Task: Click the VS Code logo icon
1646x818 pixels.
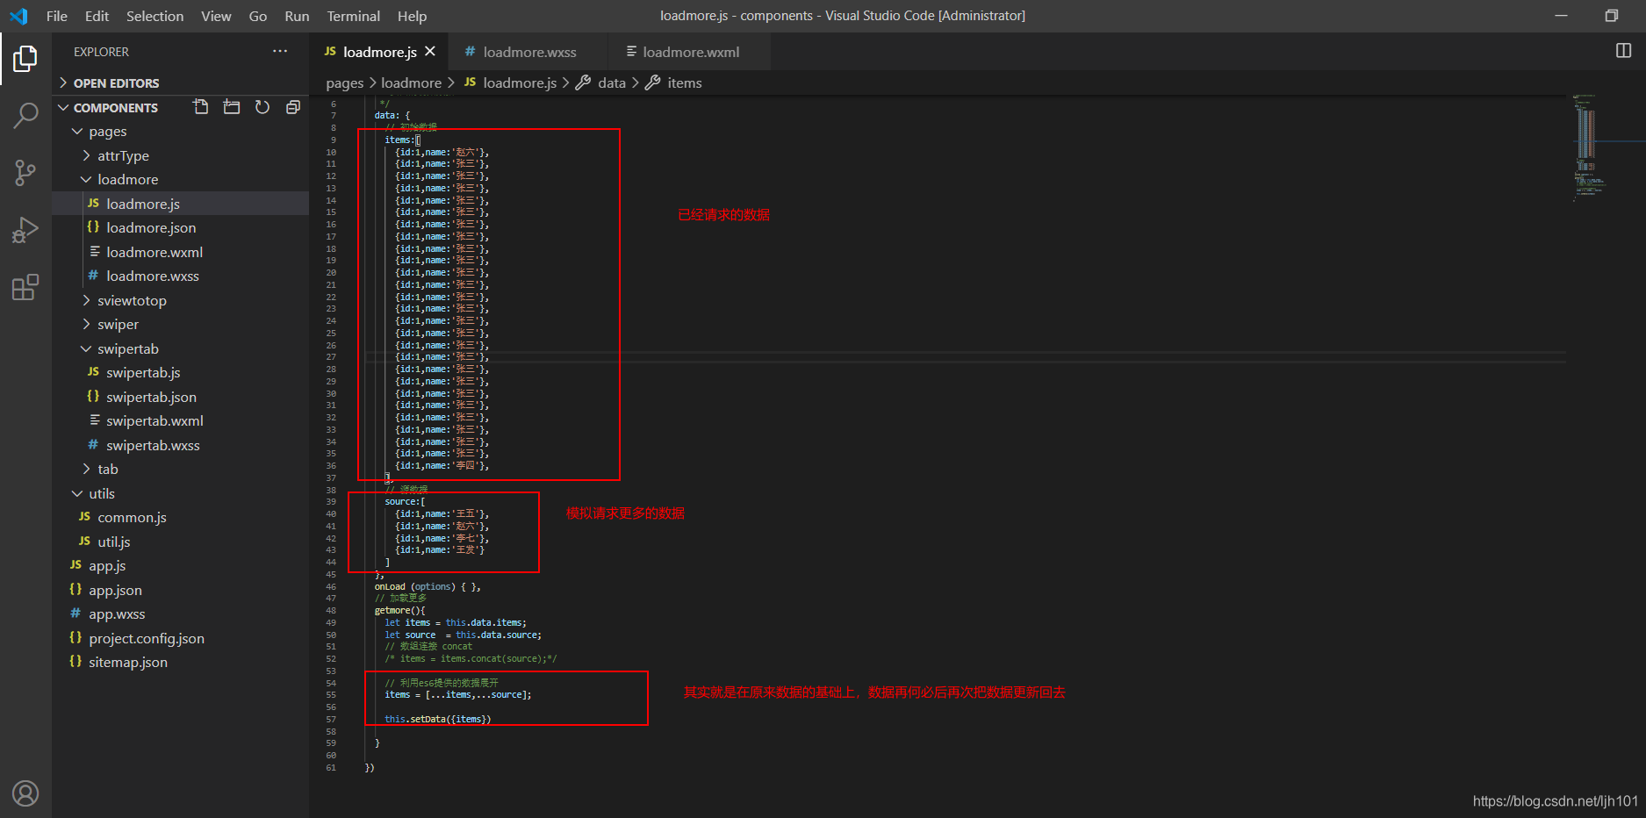Action: point(18,16)
